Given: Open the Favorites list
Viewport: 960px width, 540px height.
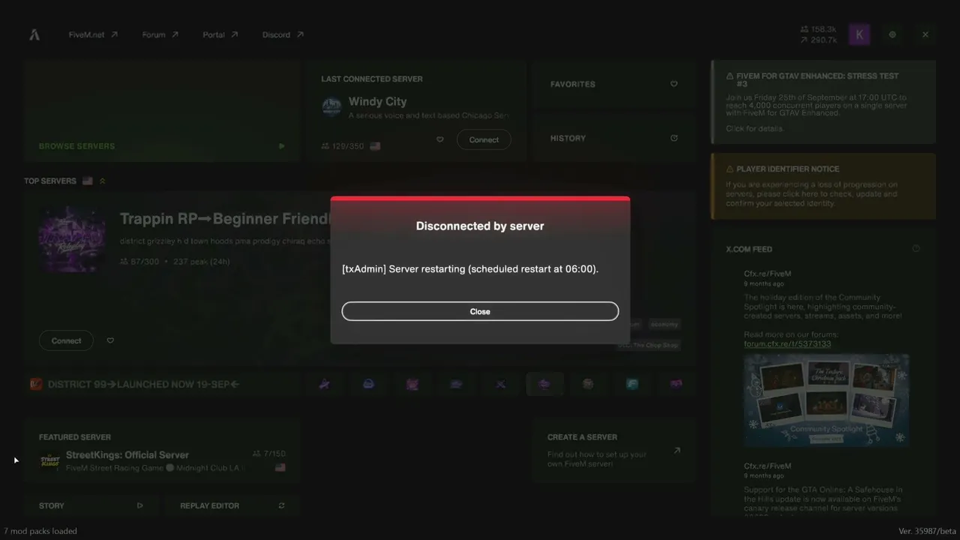Looking at the screenshot, I should 614,84.
